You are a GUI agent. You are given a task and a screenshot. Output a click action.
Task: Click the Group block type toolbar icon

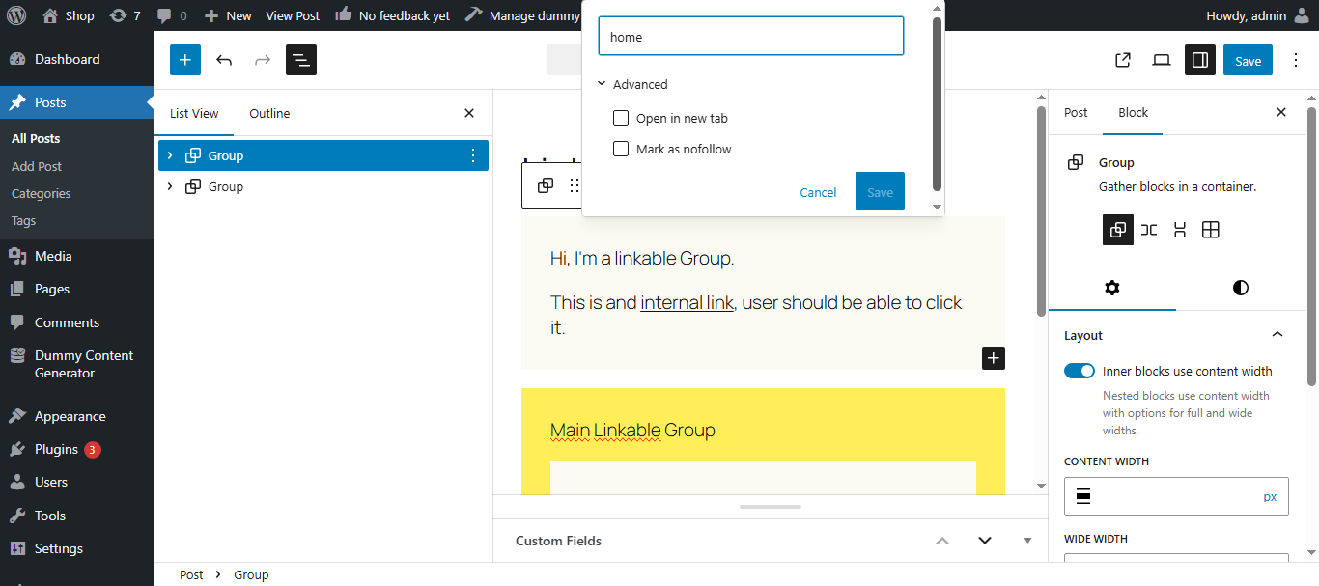pos(546,185)
